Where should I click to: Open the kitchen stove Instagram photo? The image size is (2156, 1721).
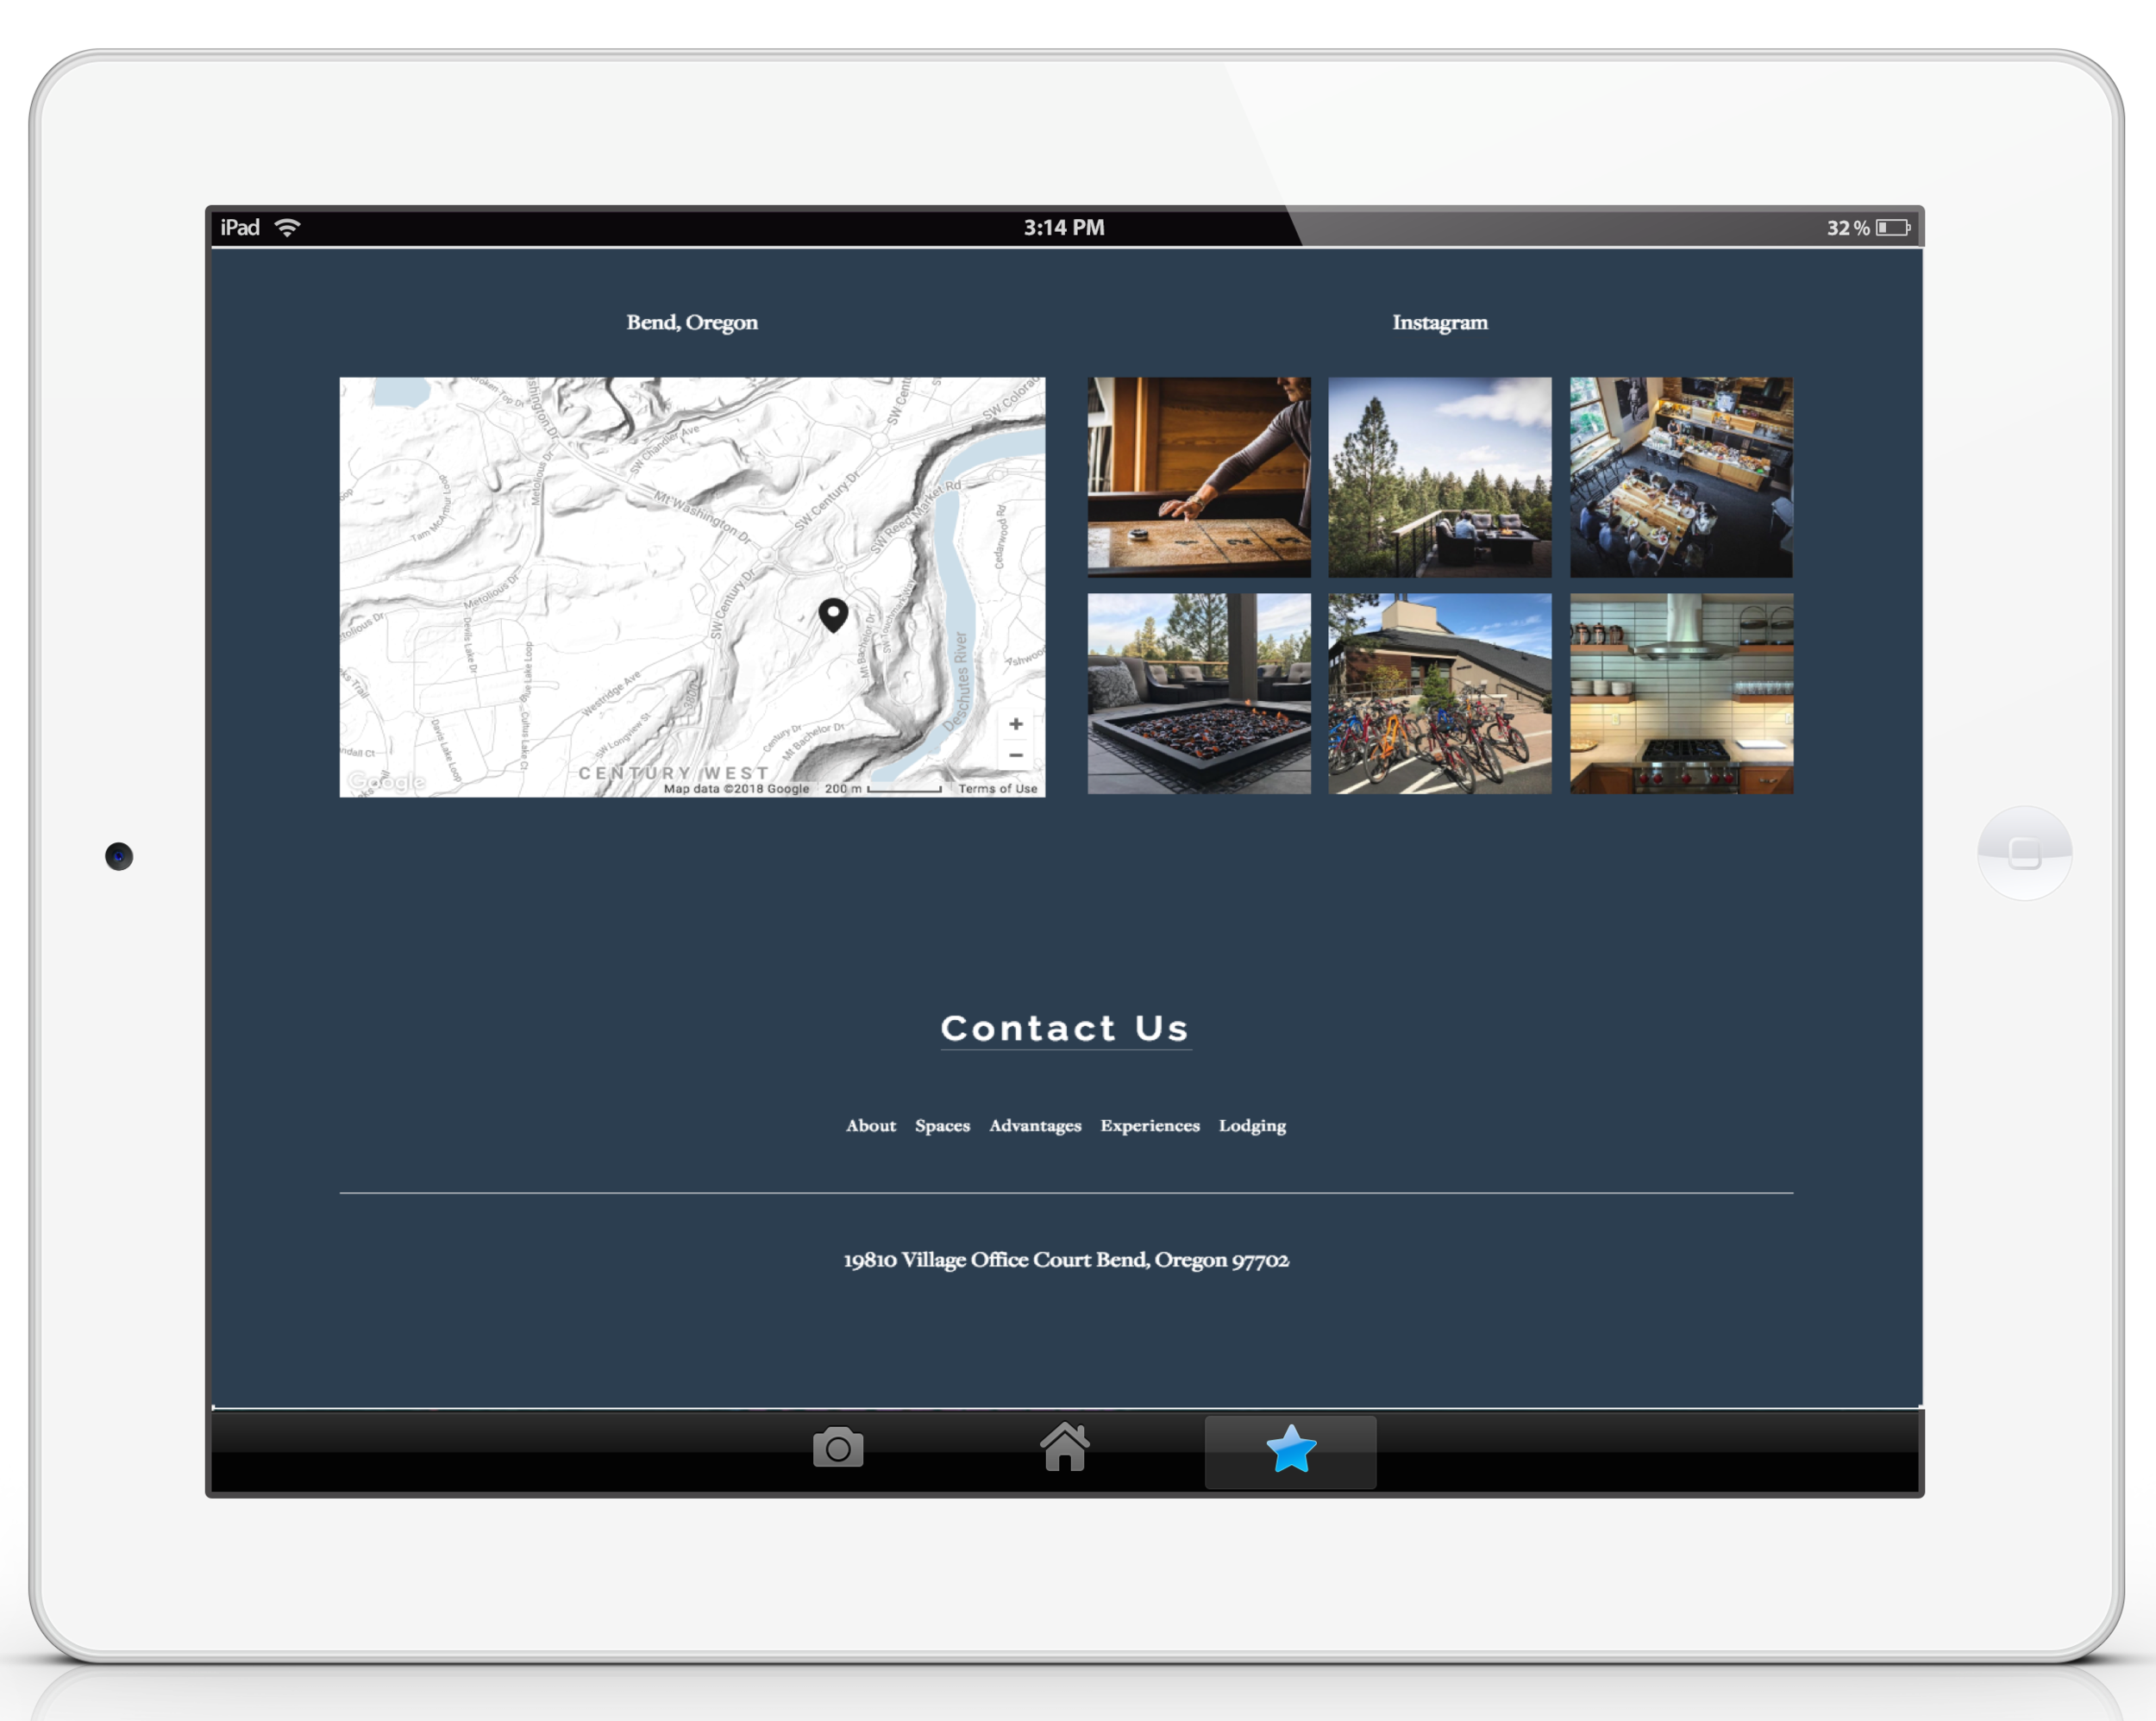coord(1681,694)
